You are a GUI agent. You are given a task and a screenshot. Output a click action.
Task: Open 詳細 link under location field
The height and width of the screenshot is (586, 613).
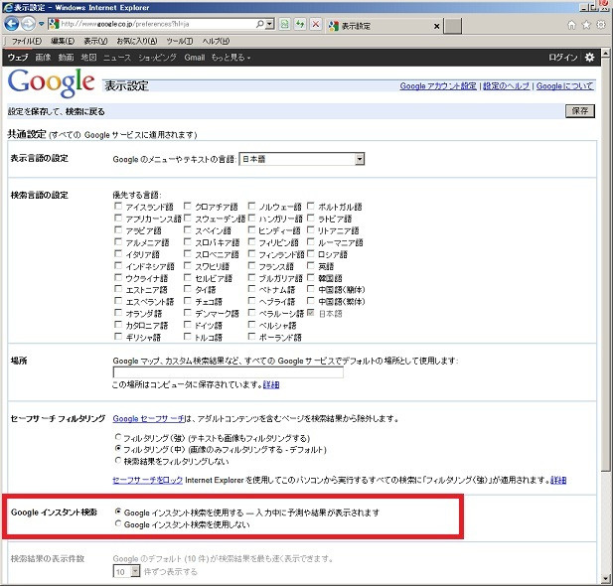click(271, 385)
